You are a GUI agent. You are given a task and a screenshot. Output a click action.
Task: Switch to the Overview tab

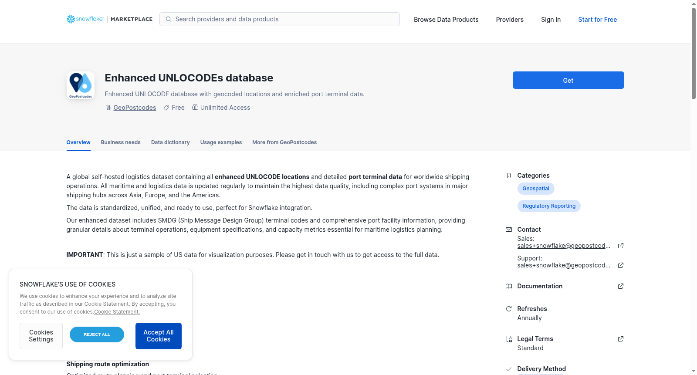pyautogui.click(x=78, y=142)
